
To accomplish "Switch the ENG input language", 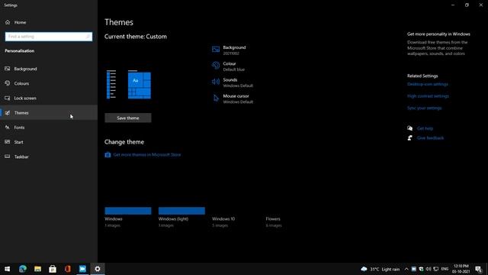I will click(x=445, y=269).
